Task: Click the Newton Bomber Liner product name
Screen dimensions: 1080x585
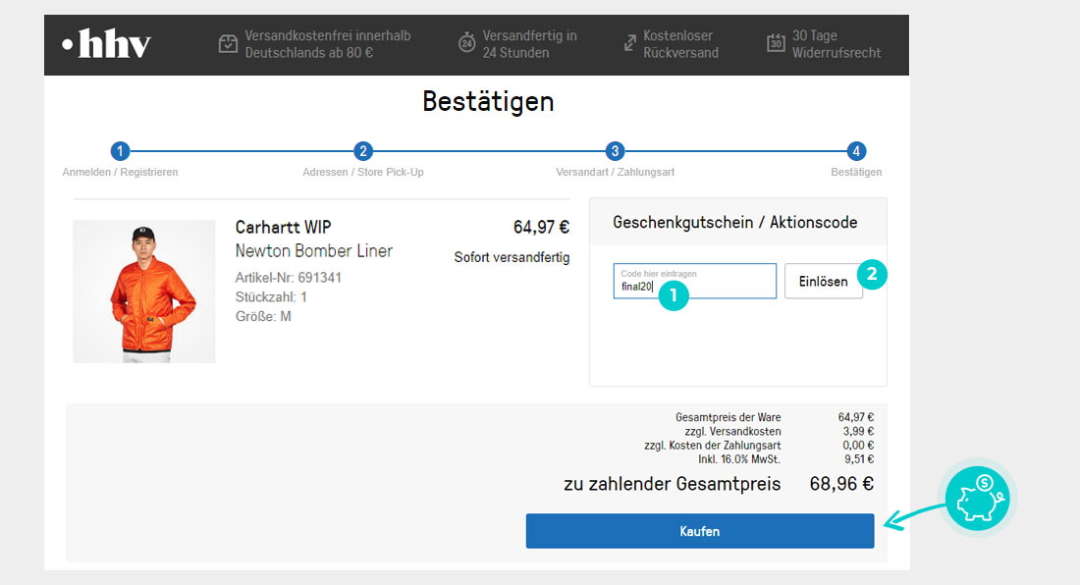Action: (313, 250)
